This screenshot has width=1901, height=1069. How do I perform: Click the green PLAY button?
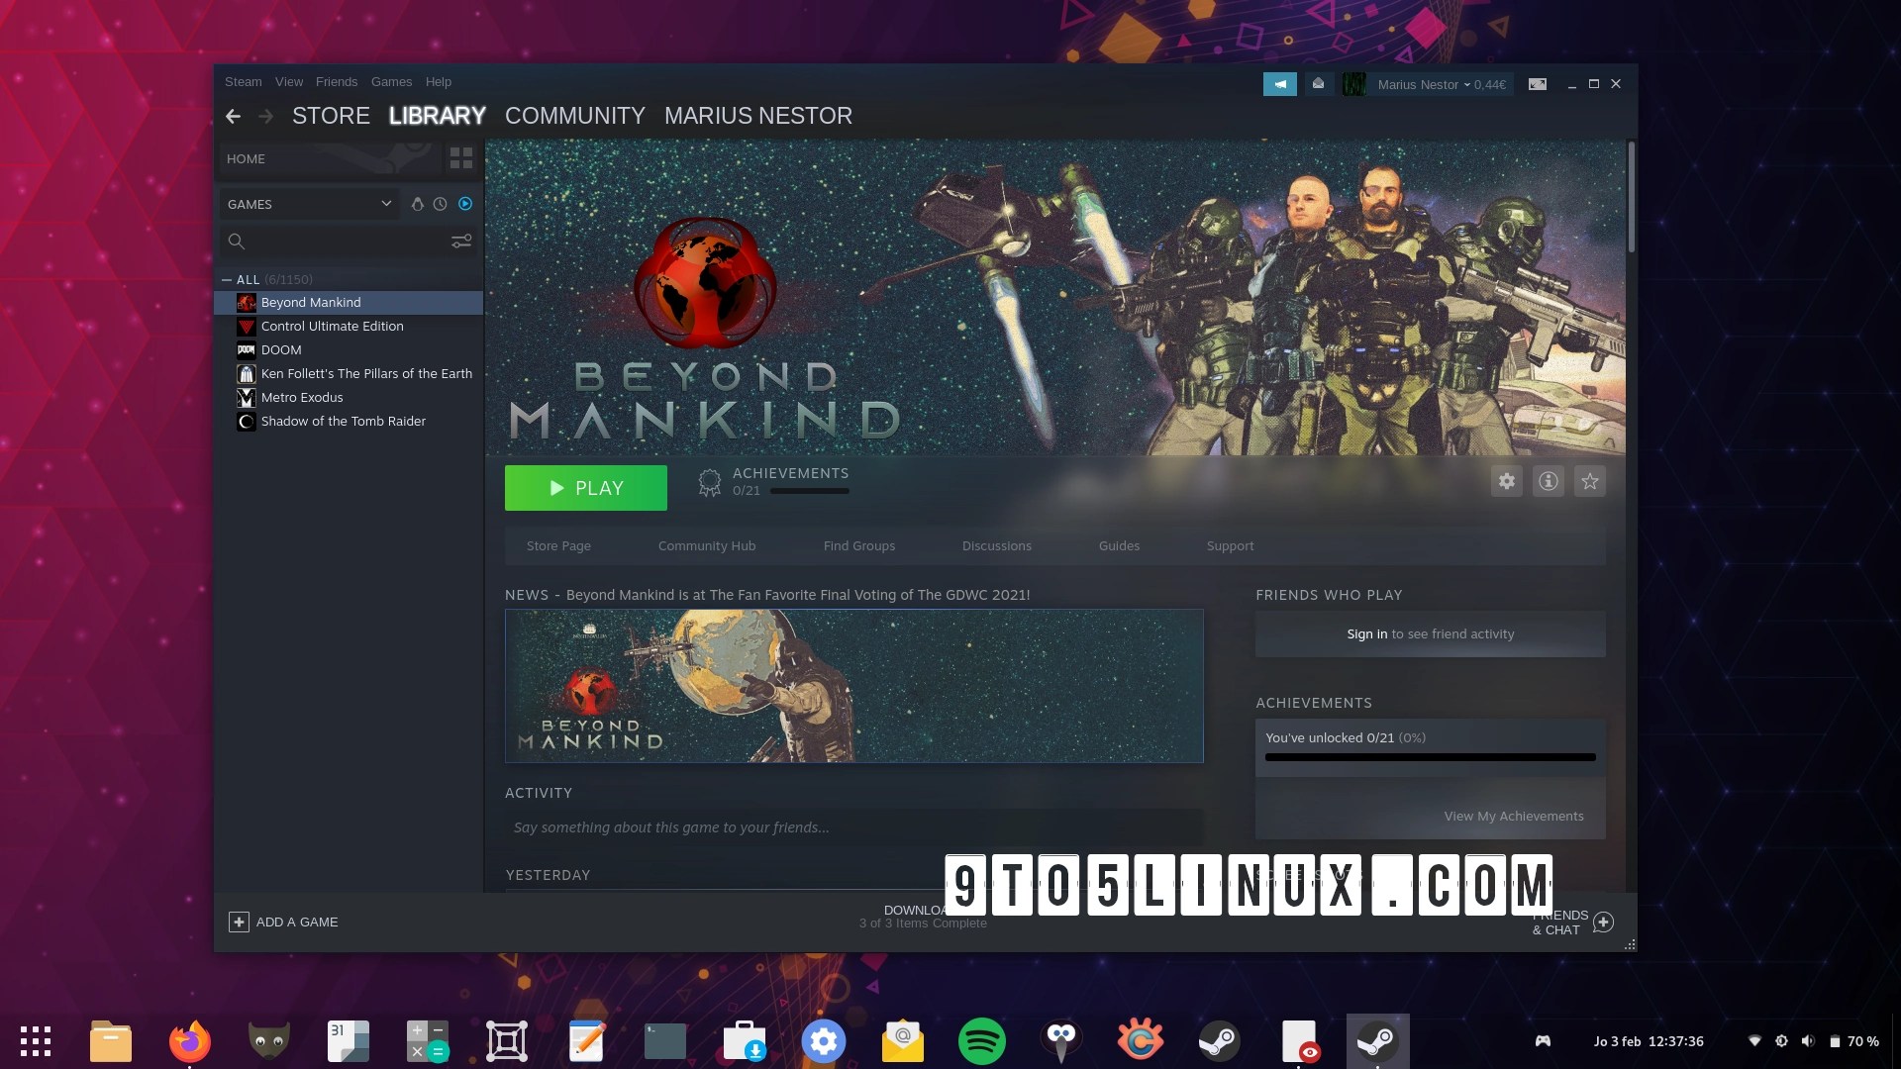click(x=585, y=487)
